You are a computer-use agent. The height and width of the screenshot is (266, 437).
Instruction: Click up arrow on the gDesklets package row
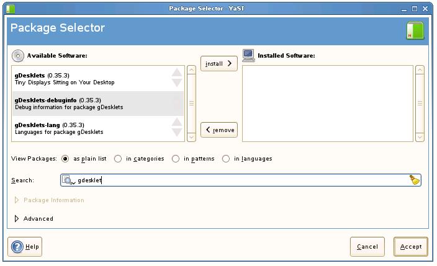pyautogui.click(x=177, y=73)
